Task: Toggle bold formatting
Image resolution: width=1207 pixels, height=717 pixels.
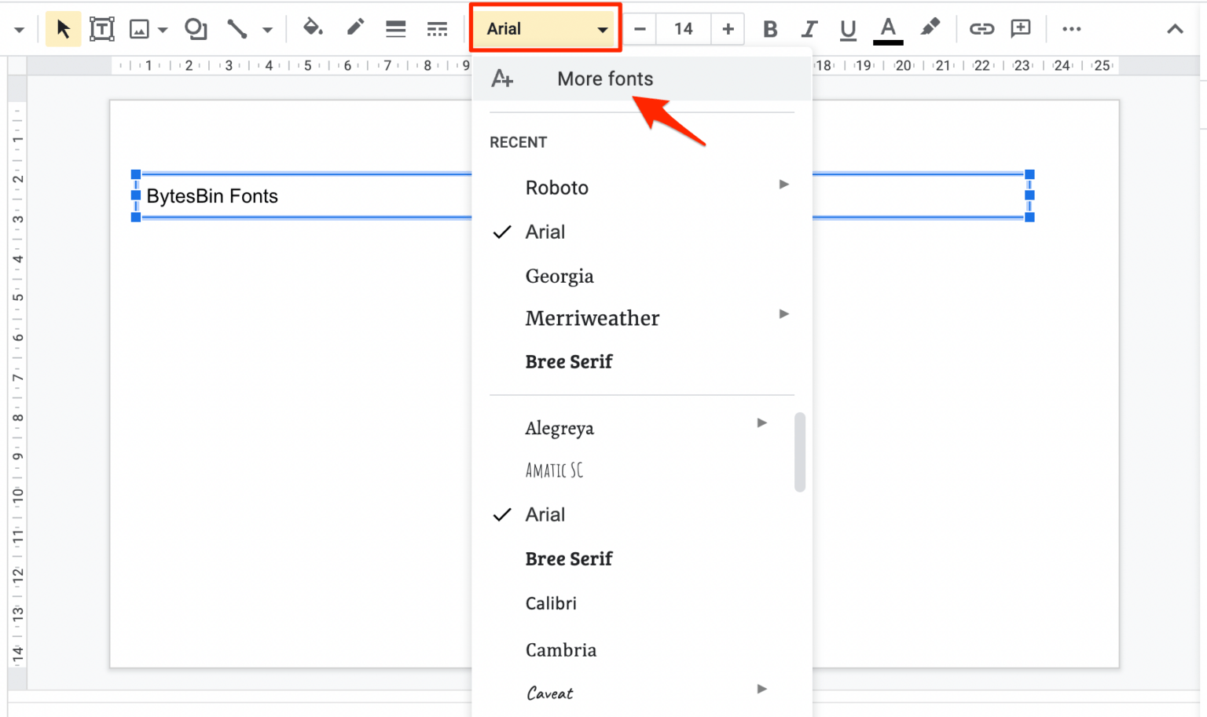Action: click(x=769, y=28)
